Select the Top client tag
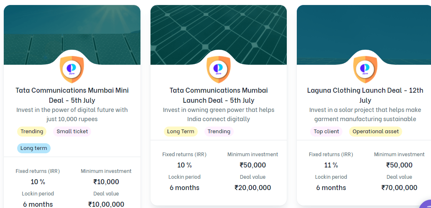This screenshot has height=208, width=431. [326, 131]
